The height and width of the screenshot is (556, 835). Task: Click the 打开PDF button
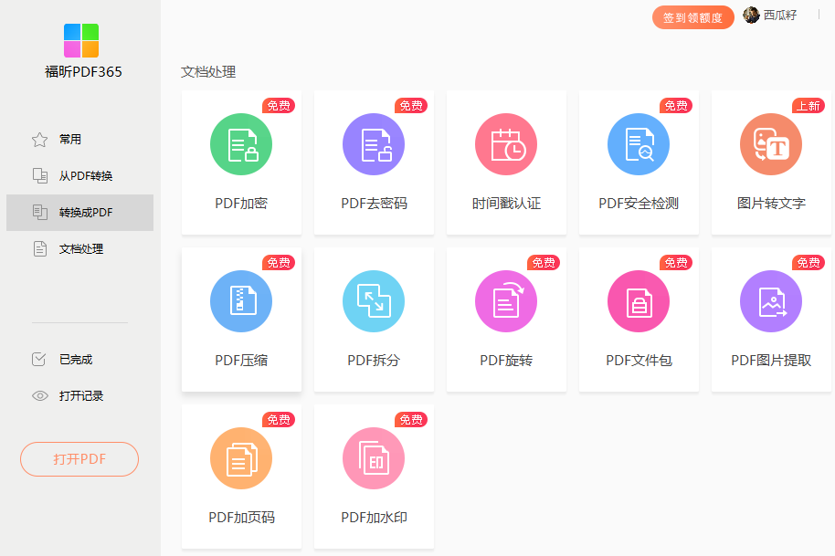[x=79, y=459]
